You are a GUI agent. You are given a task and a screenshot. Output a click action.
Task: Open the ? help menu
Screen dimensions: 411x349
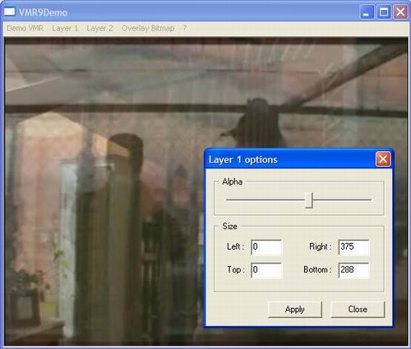pos(185,28)
